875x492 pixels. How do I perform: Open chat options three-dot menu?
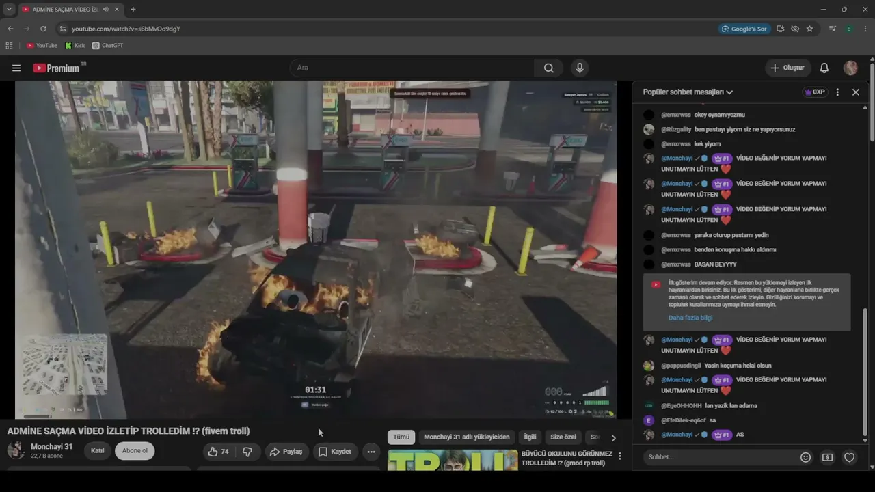click(x=837, y=92)
